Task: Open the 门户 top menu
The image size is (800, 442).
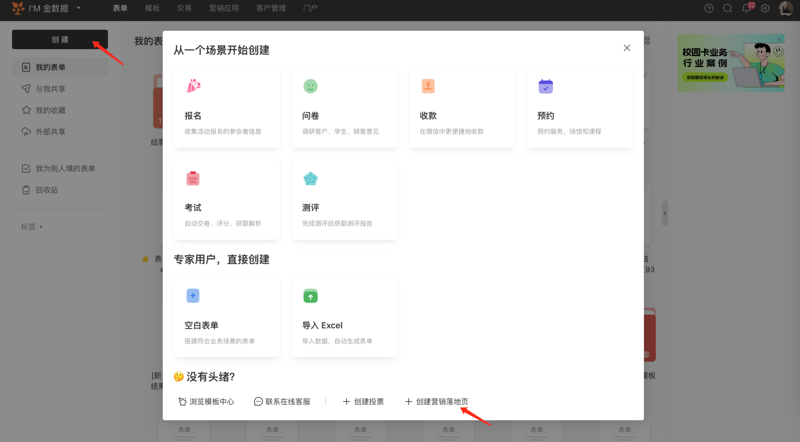Action: [x=311, y=8]
